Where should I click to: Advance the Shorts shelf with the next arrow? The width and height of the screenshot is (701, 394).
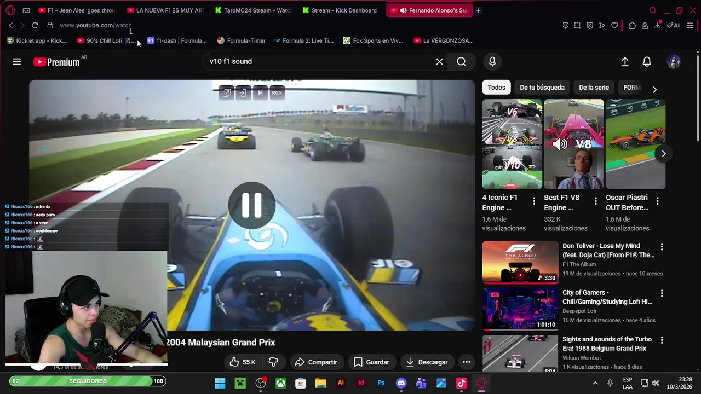tap(663, 154)
